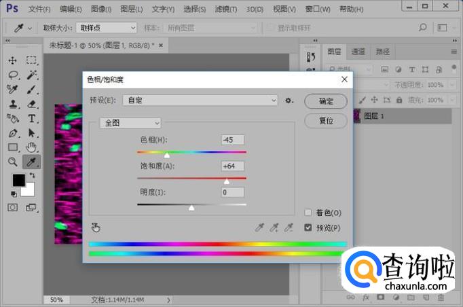Click the 饱和度 saturation slider handle

click(x=227, y=181)
